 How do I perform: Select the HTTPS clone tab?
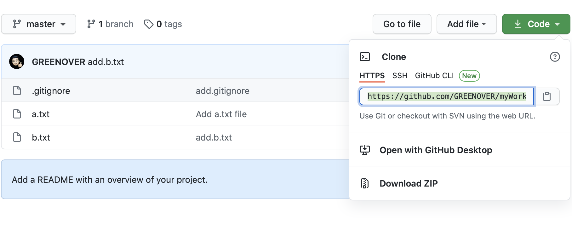pyautogui.click(x=372, y=76)
